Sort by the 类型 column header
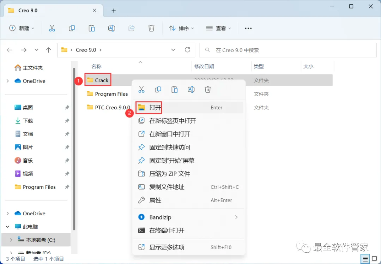The width and height of the screenshot is (381, 264). click(259, 66)
